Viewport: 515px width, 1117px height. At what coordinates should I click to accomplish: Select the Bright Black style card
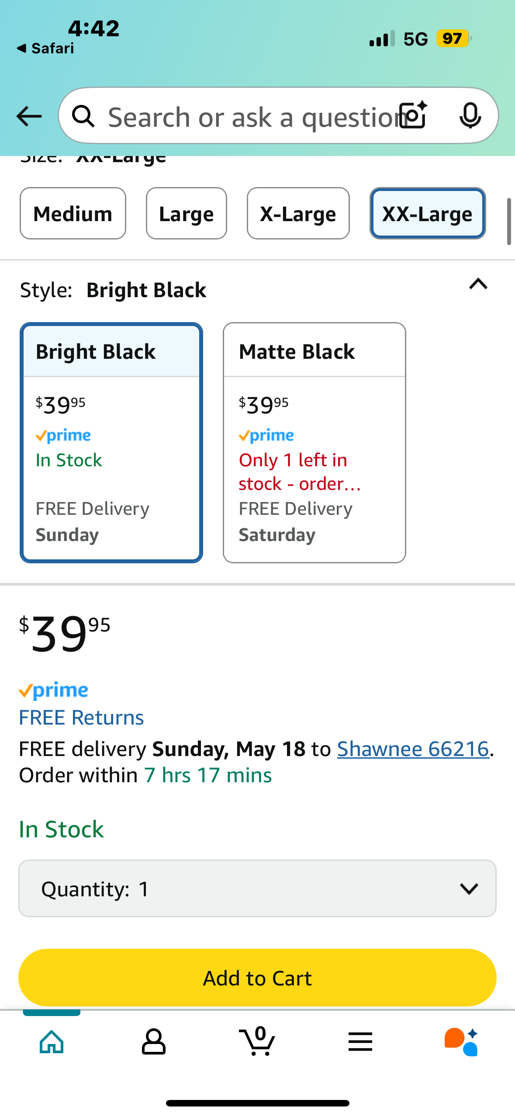pyautogui.click(x=111, y=443)
